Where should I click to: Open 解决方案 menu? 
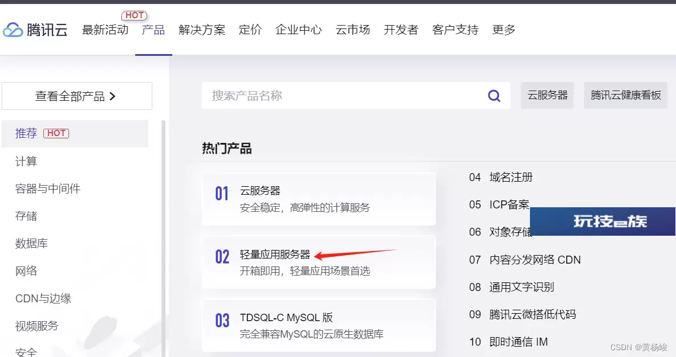point(202,30)
